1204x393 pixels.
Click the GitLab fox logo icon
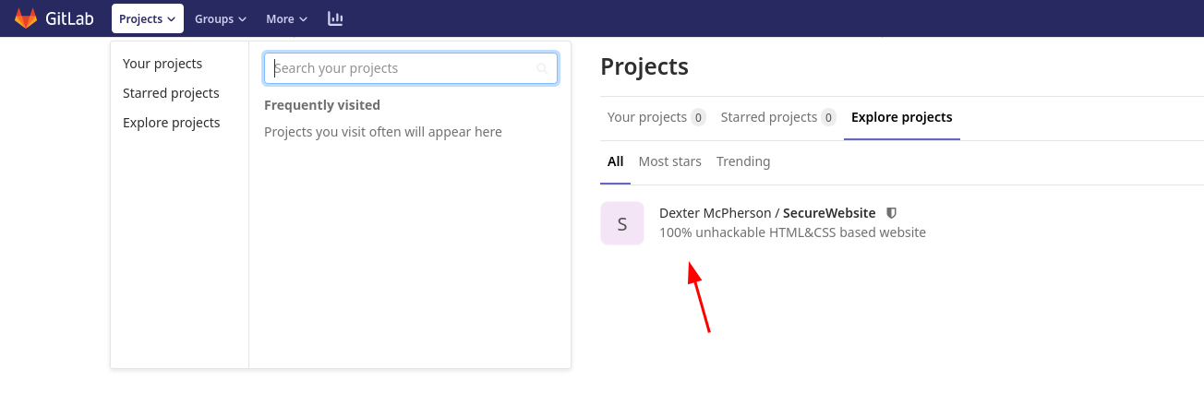click(x=26, y=18)
